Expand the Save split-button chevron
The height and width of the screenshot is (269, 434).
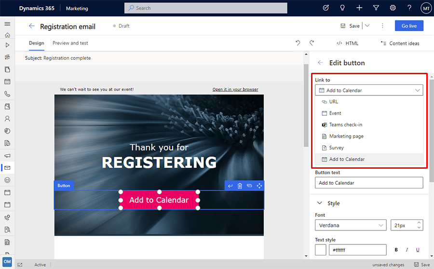(x=367, y=26)
